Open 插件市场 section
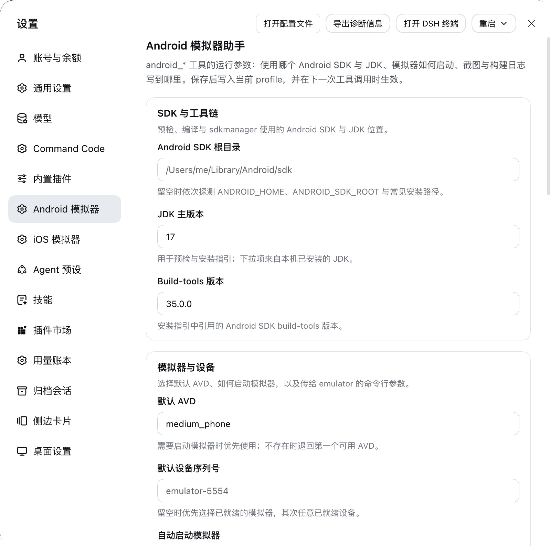This screenshot has height=546, width=550. point(65,330)
